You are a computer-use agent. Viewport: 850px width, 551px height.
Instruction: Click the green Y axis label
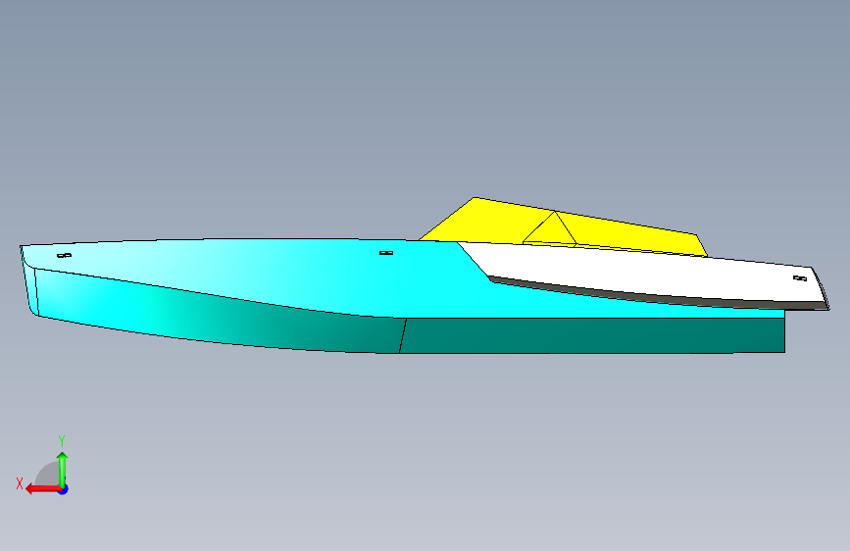62,440
